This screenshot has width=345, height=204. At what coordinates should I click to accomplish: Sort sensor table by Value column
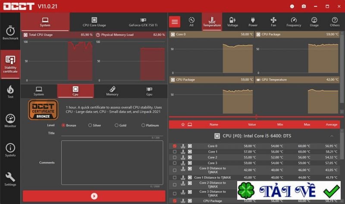252,124
